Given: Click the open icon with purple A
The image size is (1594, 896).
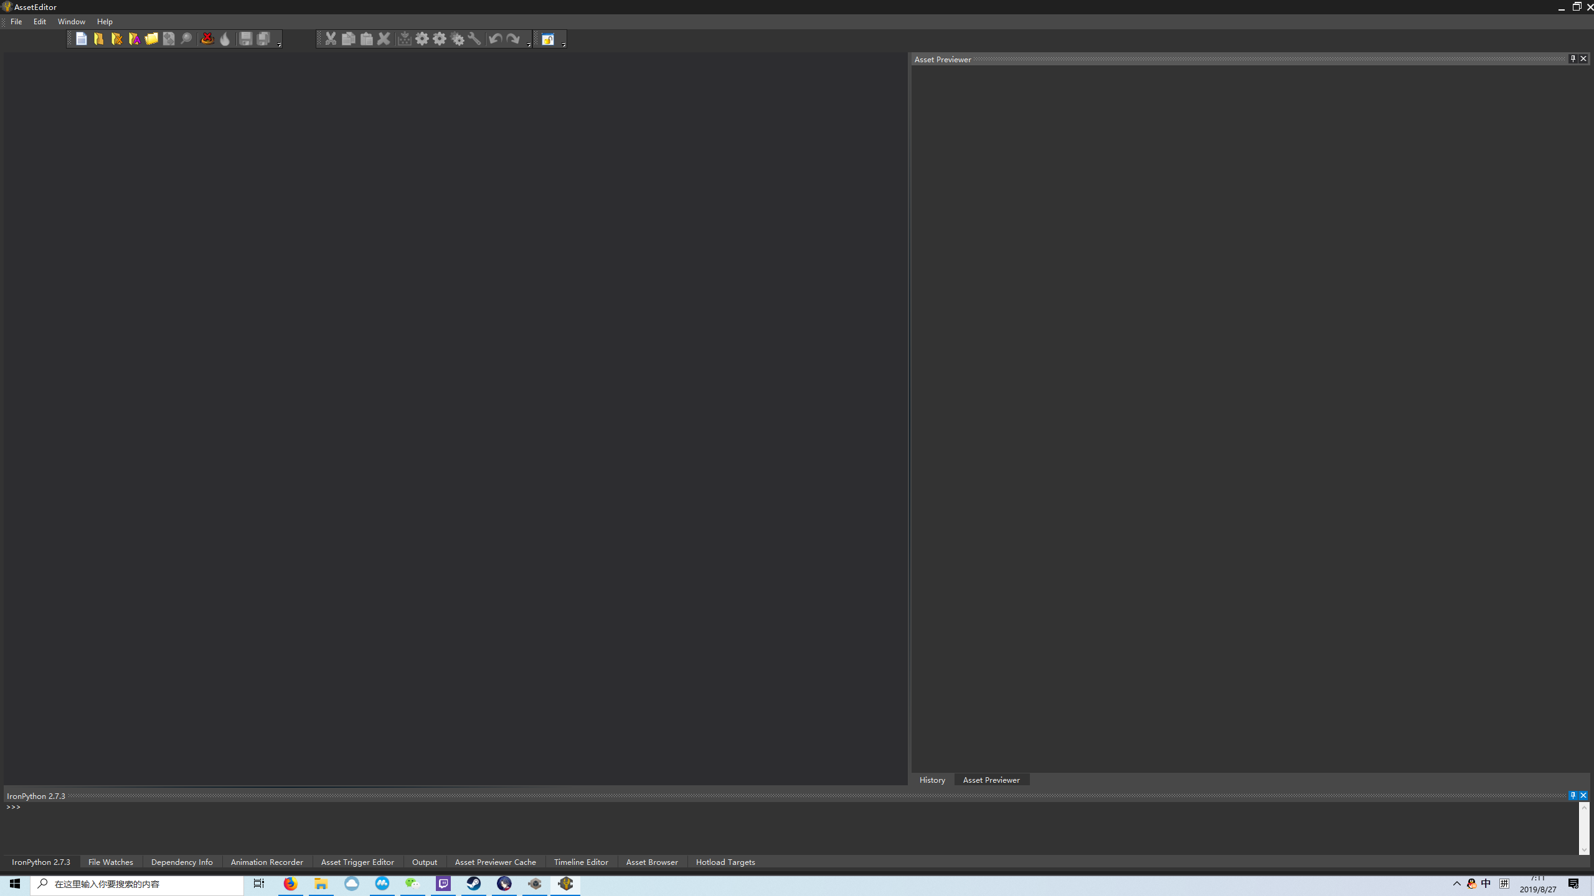Looking at the screenshot, I should pyautogui.click(x=134, y=39).
